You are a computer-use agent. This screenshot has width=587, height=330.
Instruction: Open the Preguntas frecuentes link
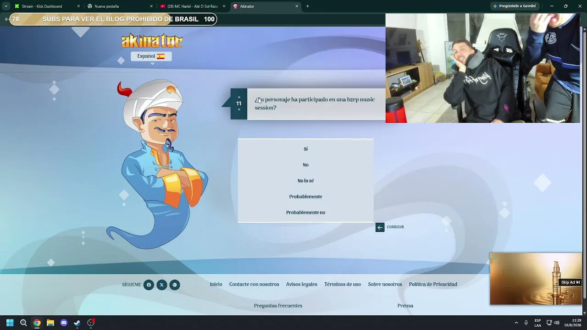[x=278, y=306]
